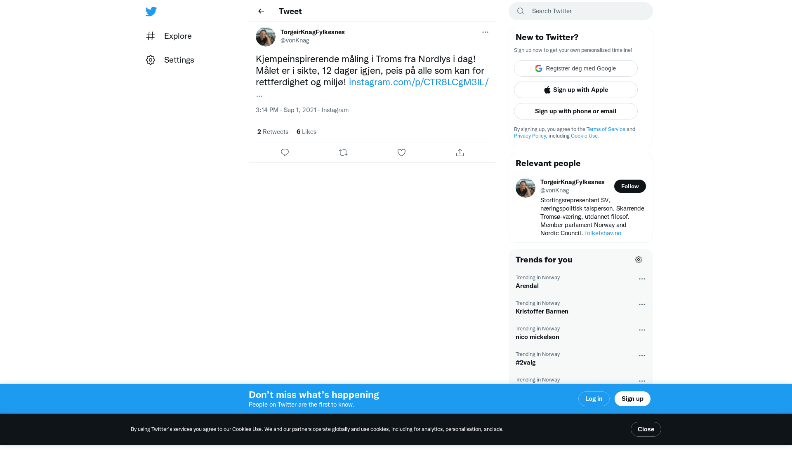Reply to the tweet via comment icon
Screen dimensions: 792x475
(x=285, y=152)
